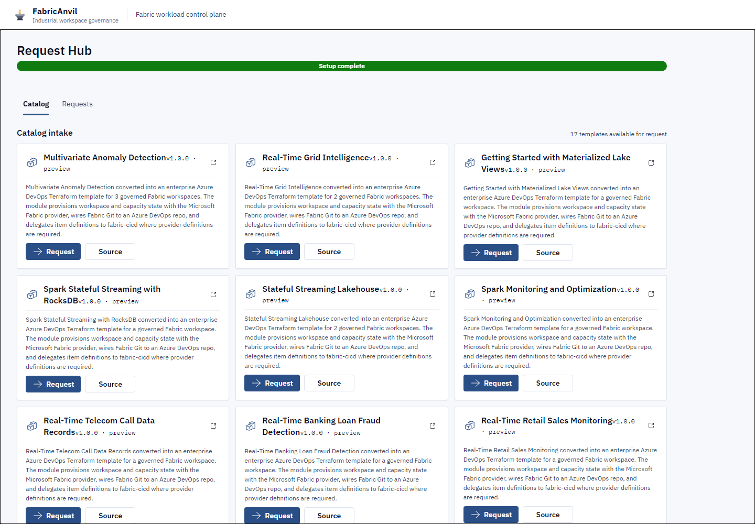
Task: Open external link icon for Stateful Streaming Lakehouse
Action: click(x=433, y=294)
